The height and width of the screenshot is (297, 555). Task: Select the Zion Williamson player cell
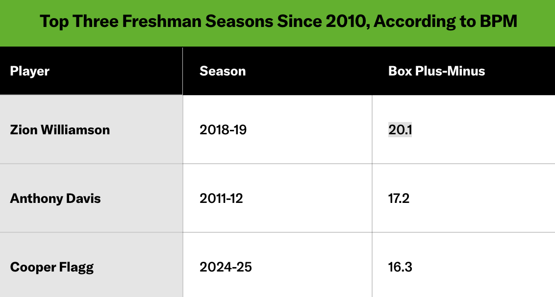click(x=60, y=130)
